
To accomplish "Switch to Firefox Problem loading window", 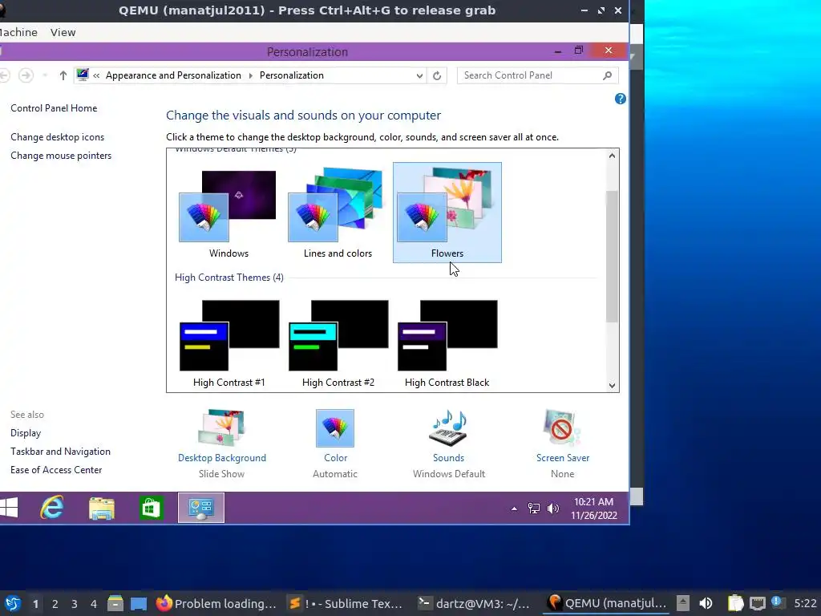I will [x=216, y=603].
